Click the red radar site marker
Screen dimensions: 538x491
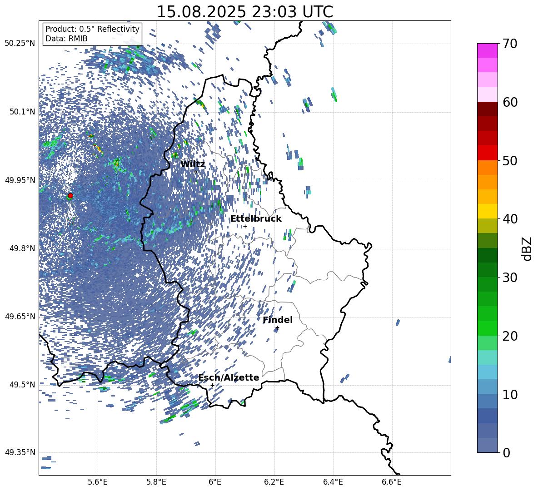coord(70,195)
